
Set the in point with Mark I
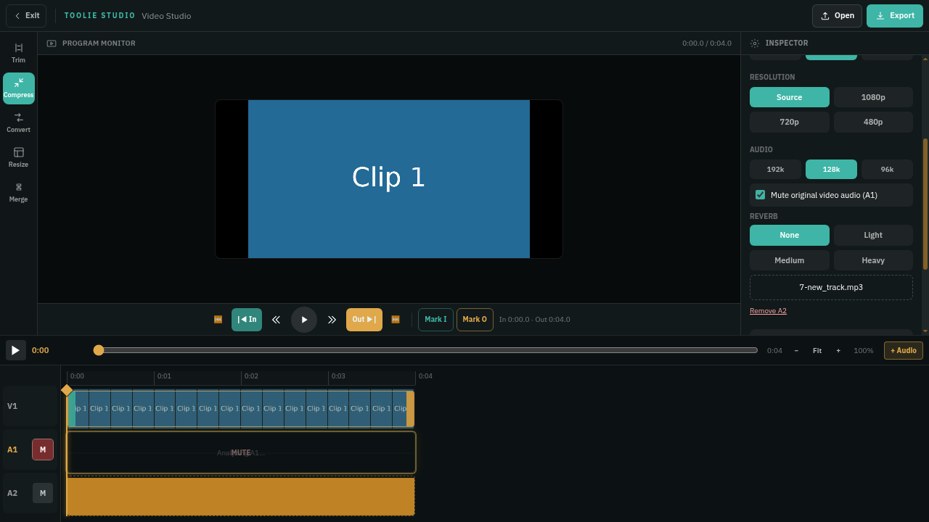point(435,320)
